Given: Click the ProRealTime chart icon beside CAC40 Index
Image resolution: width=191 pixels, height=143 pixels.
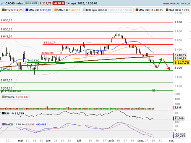Looking at the screenshot, I should (3, 3).
